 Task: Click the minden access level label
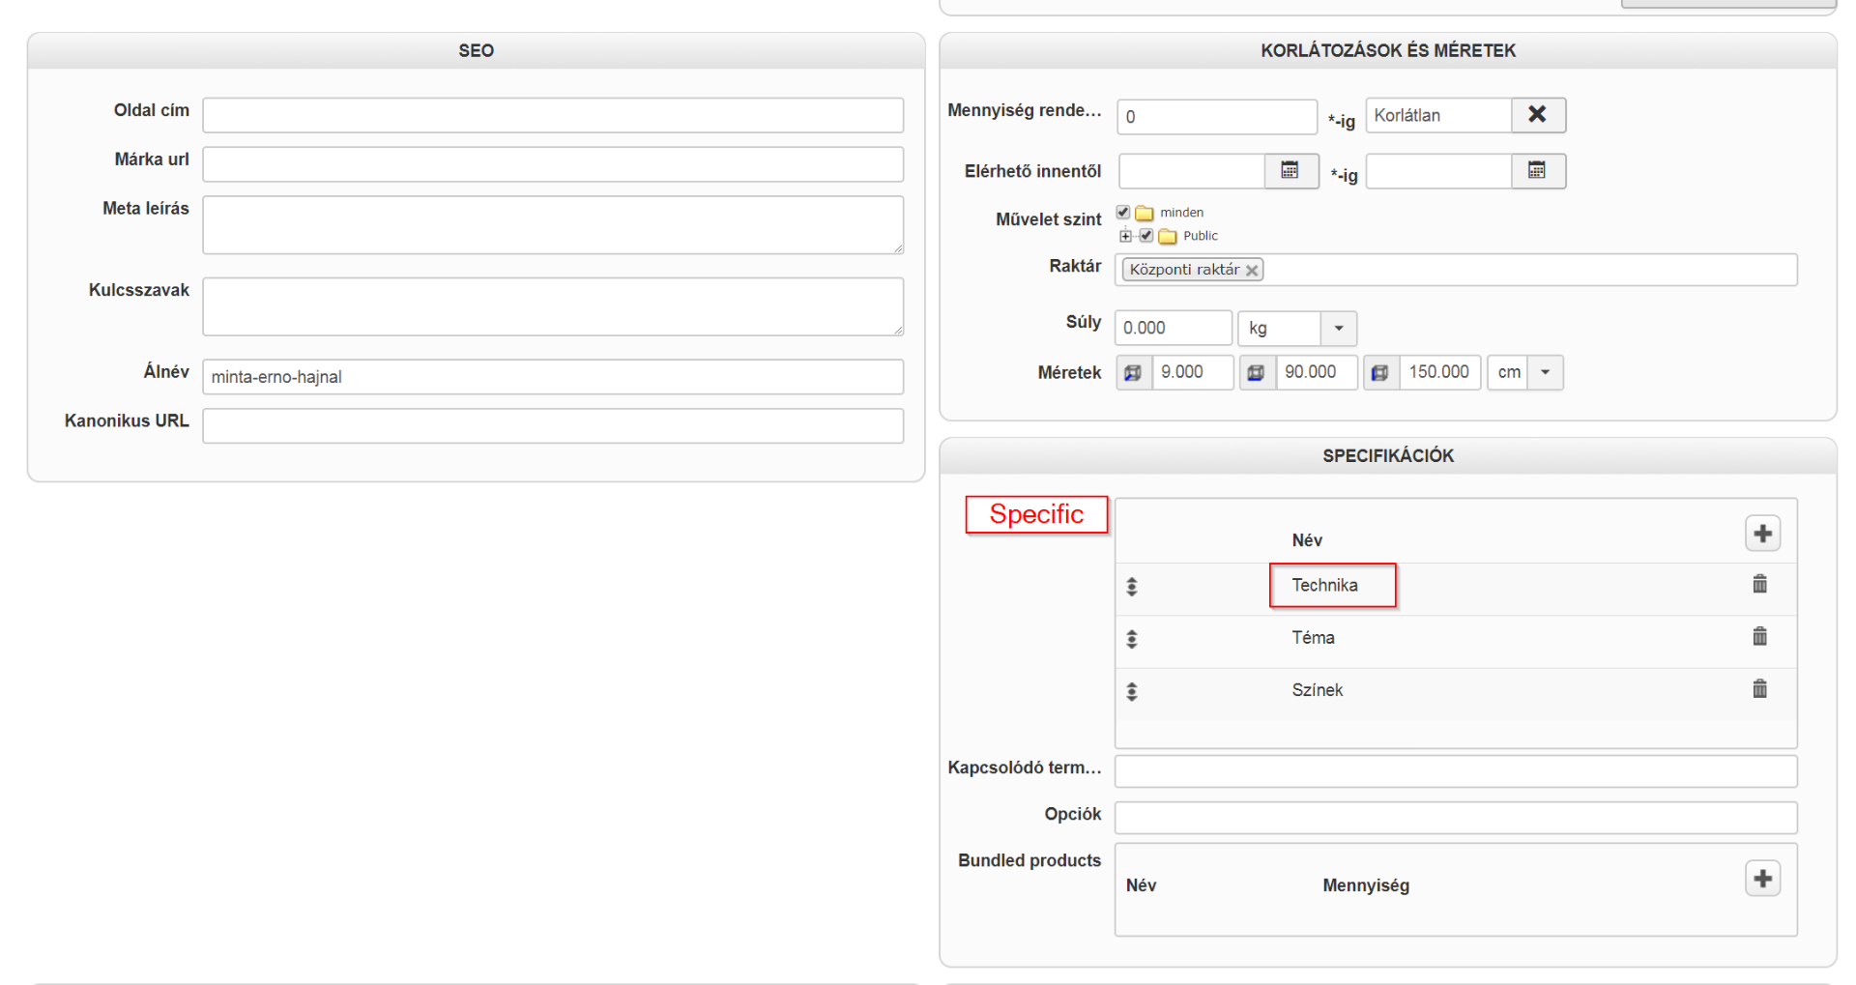click(1181, 213)
